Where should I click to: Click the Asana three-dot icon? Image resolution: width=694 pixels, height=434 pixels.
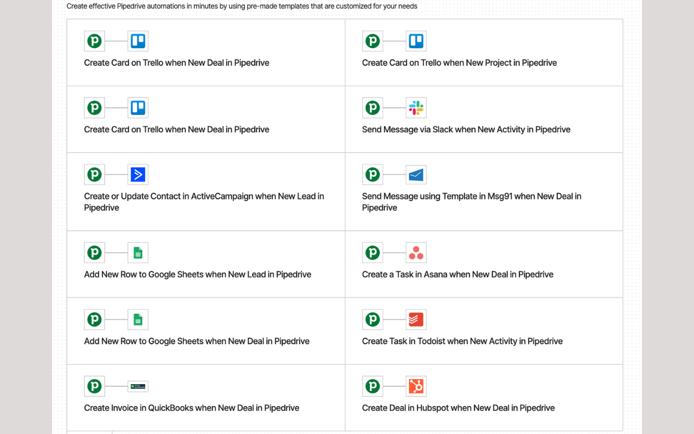416,253
